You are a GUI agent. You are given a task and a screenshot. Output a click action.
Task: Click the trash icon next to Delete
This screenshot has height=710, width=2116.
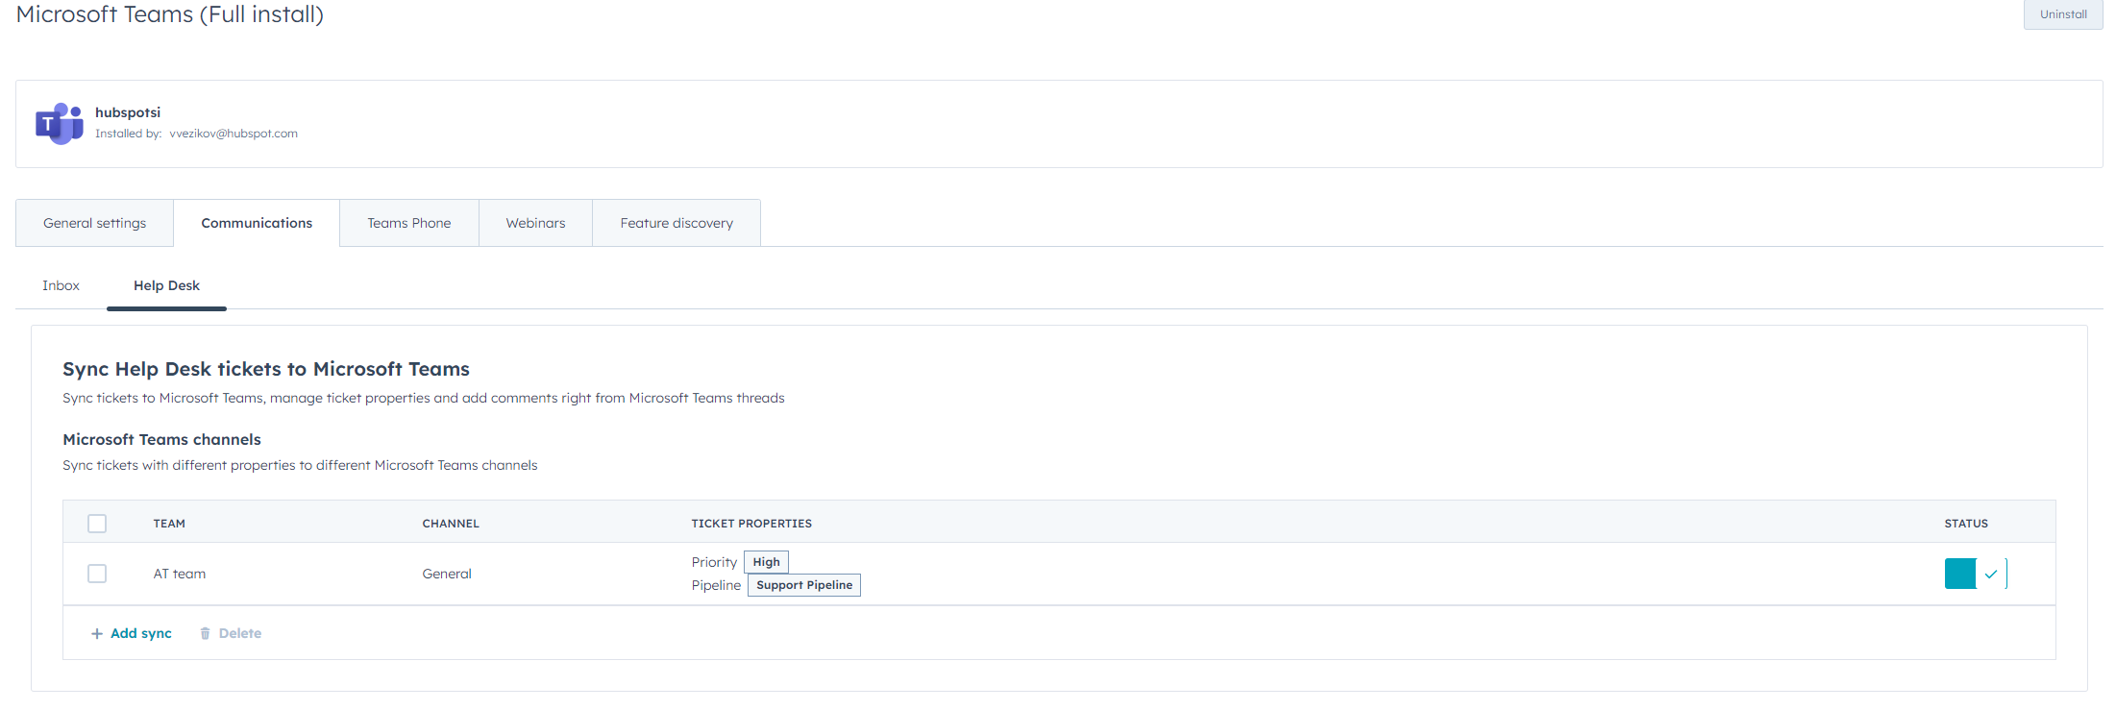pos(205,634)
